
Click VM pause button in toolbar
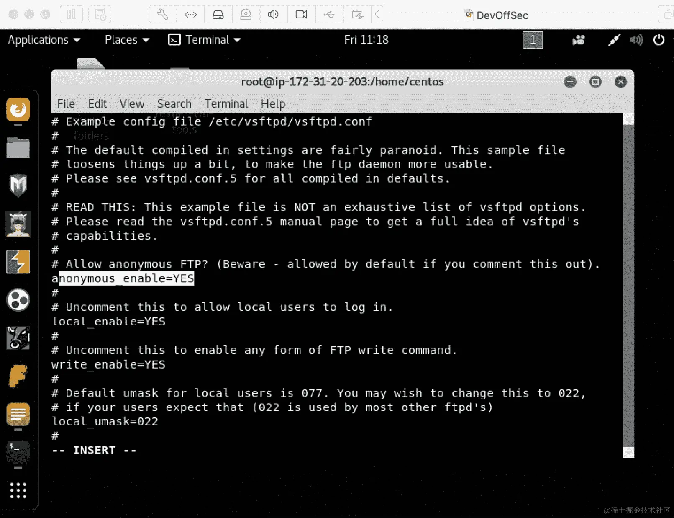(x=72, y=15)
